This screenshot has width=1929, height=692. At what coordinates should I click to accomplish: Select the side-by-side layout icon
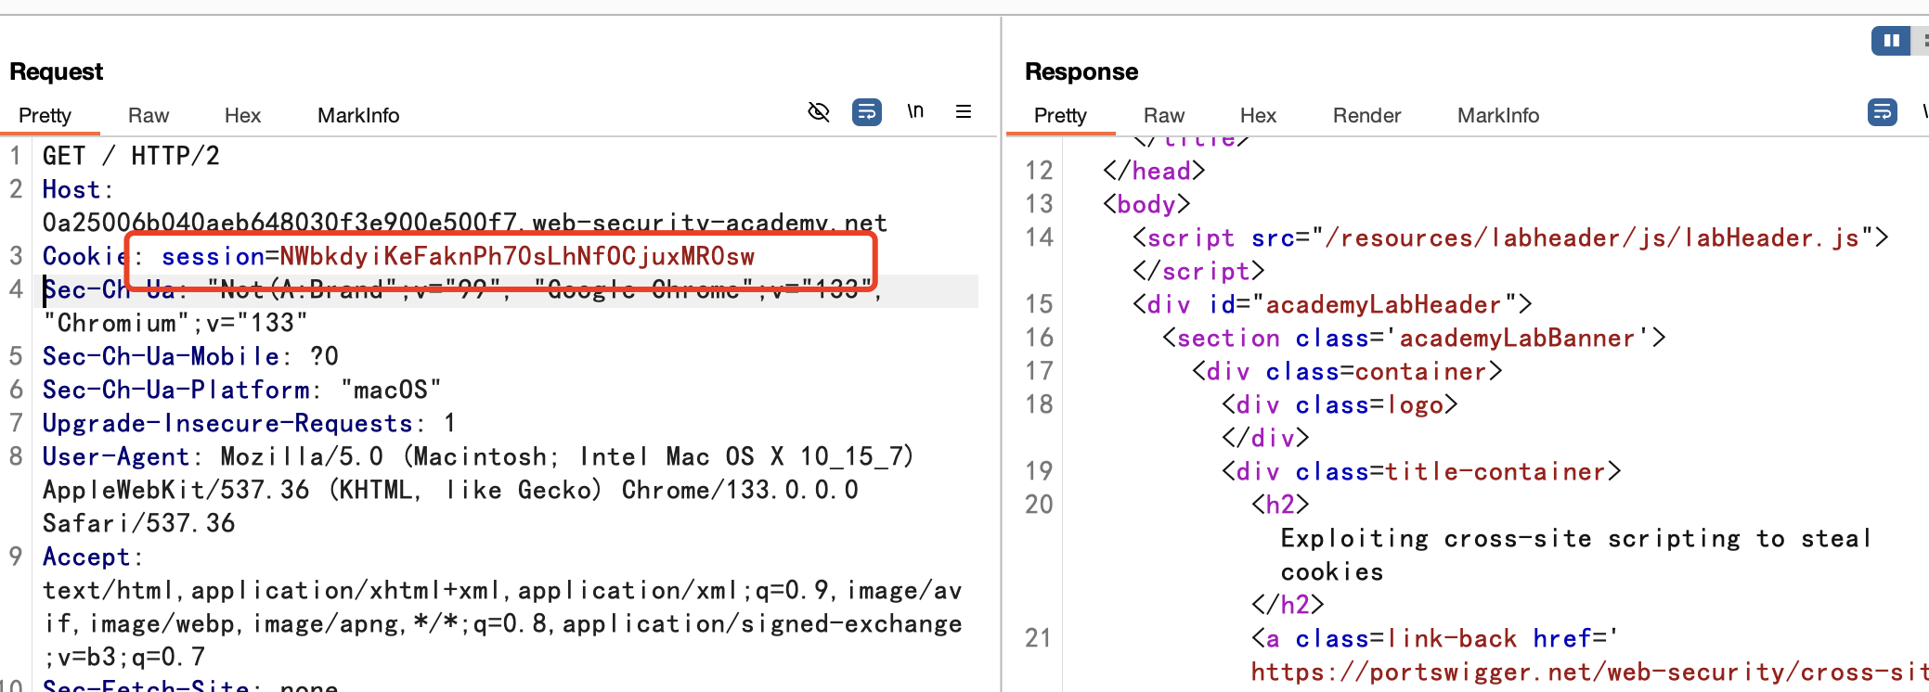coord(1890,41)
